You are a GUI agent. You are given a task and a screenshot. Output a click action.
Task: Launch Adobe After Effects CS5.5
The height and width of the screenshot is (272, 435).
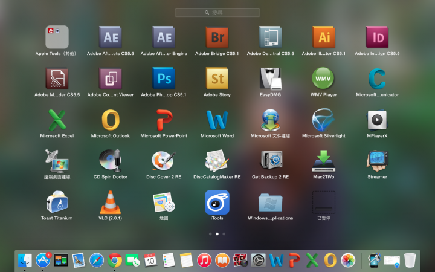click(111, 37)
